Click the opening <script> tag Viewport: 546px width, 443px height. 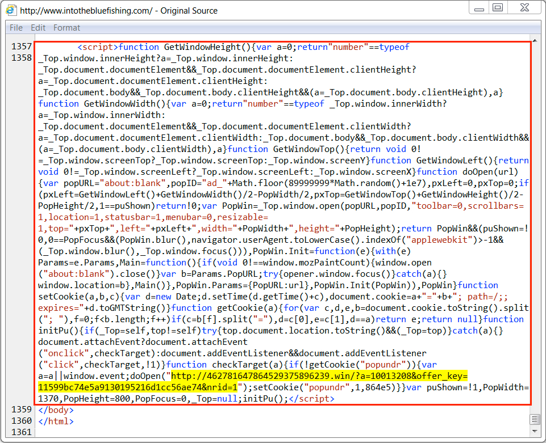click(x=98, y=47)
